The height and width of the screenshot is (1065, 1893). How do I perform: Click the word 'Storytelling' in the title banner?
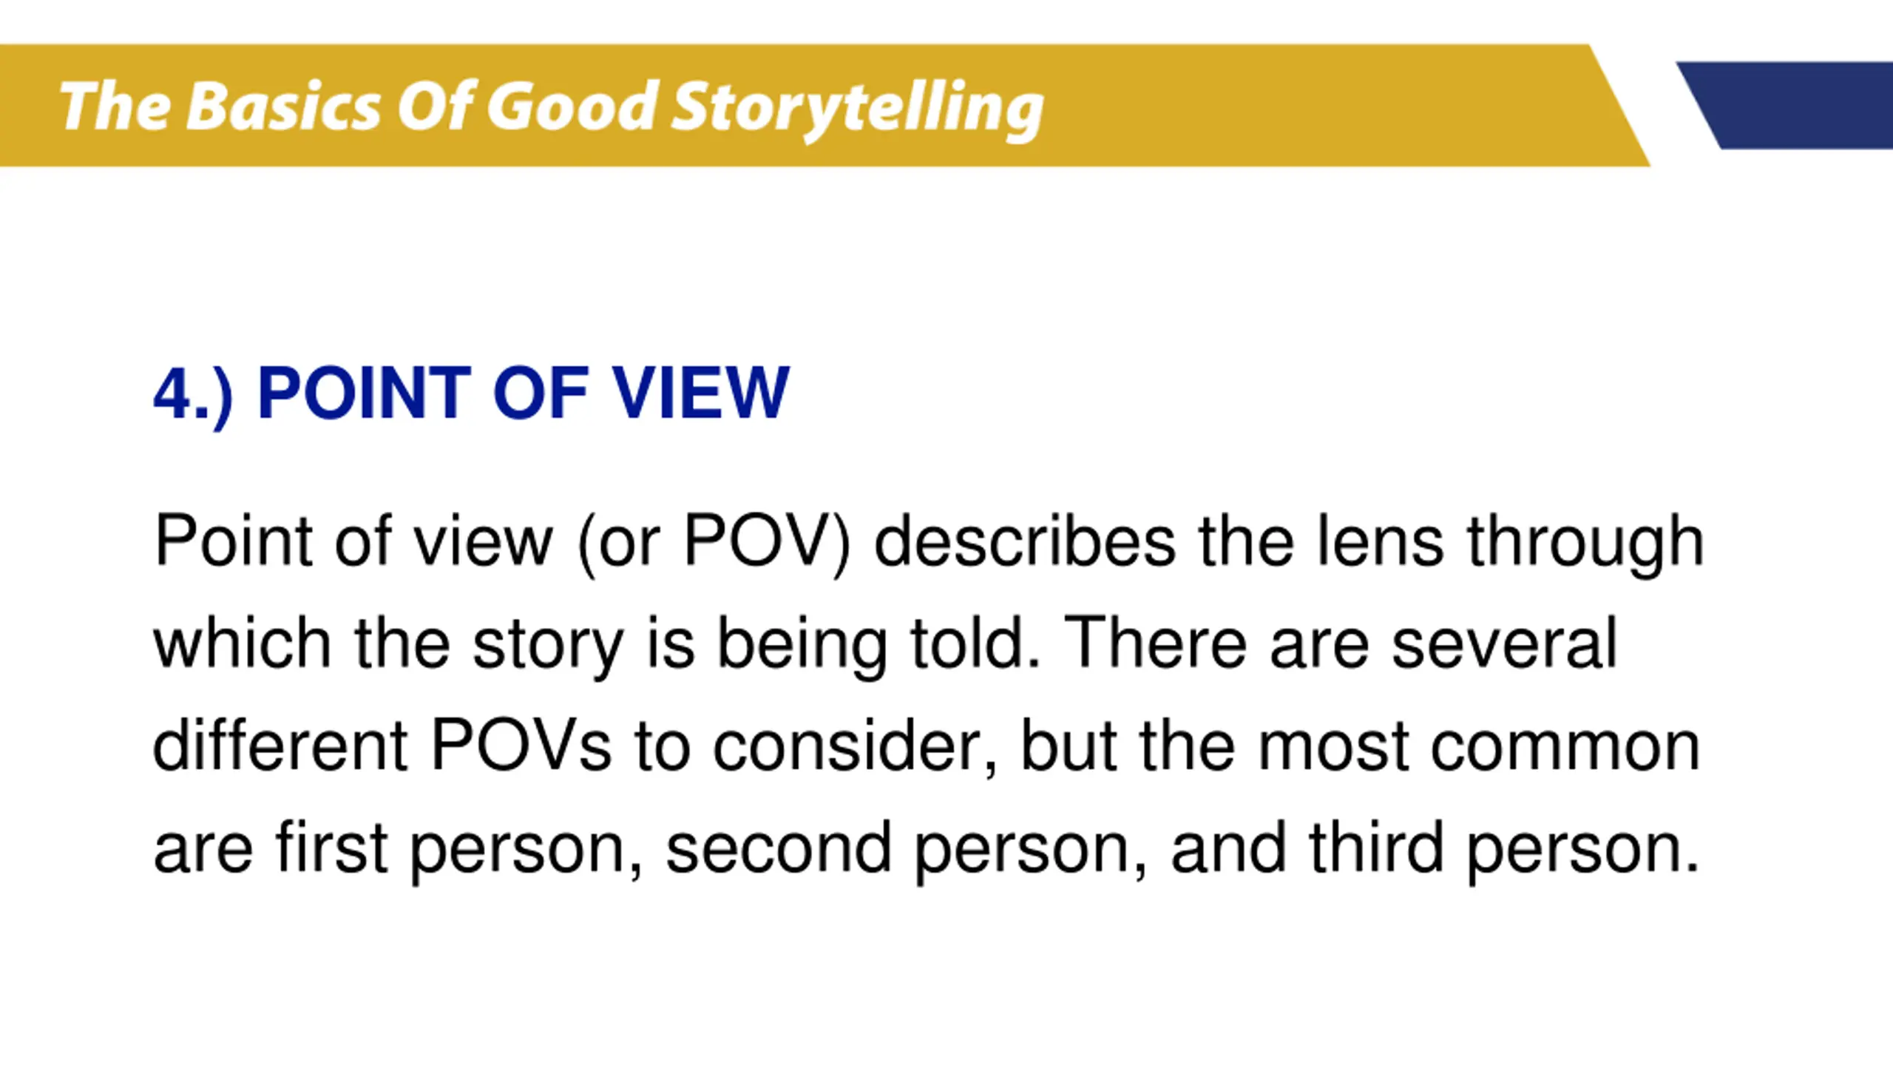pyautogui.click(x=859, y=110)
